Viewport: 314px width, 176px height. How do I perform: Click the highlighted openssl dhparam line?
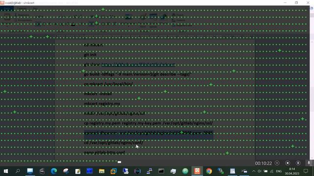[148, 133]
